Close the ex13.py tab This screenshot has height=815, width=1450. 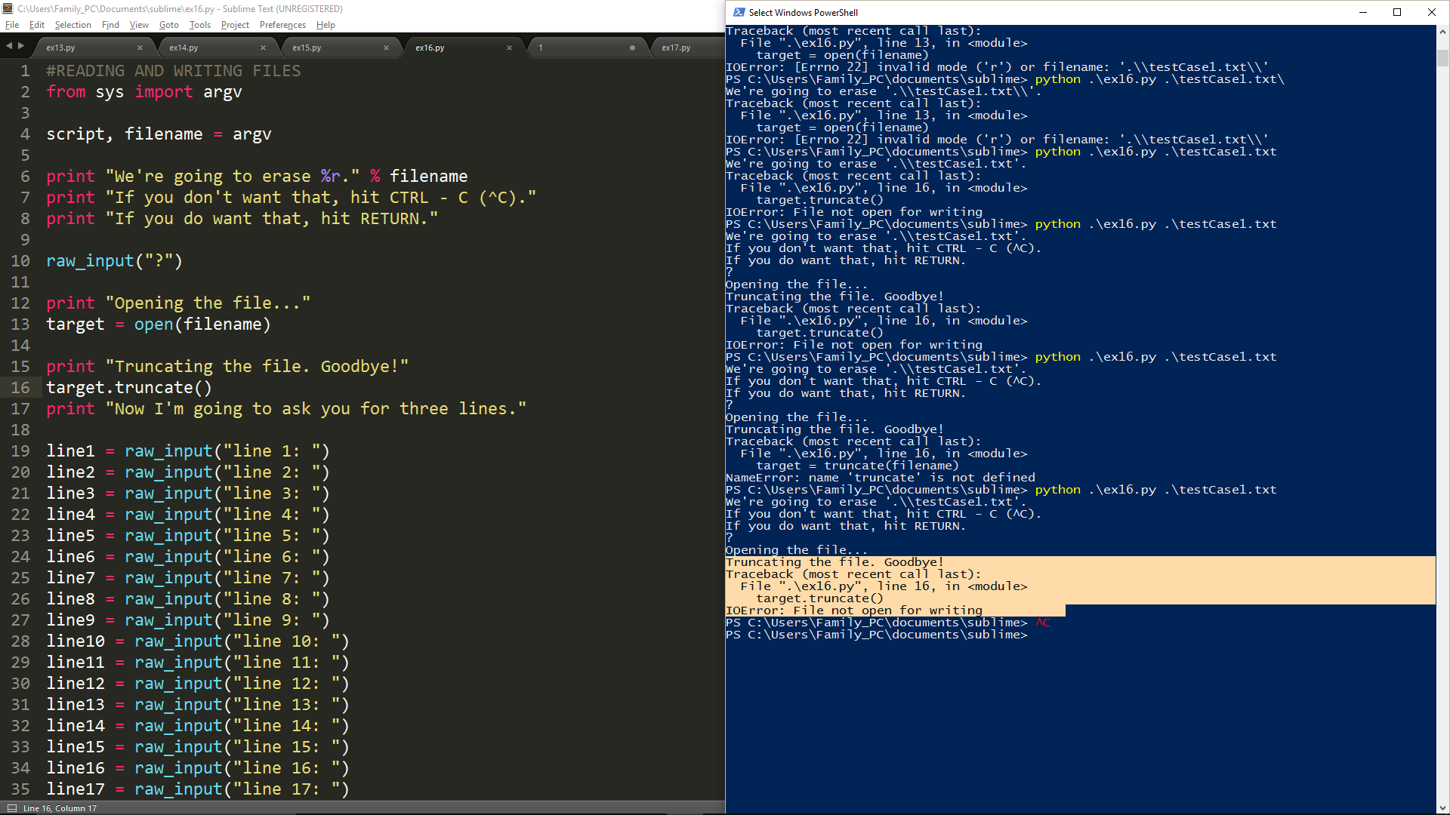pyautogui.click(x=140, y=48)
